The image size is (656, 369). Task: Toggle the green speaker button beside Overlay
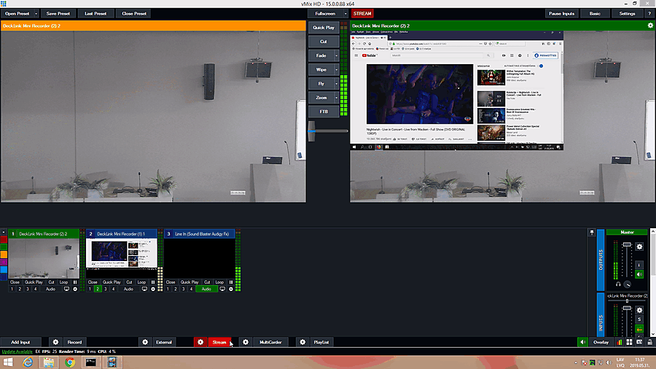click(583, 342)
